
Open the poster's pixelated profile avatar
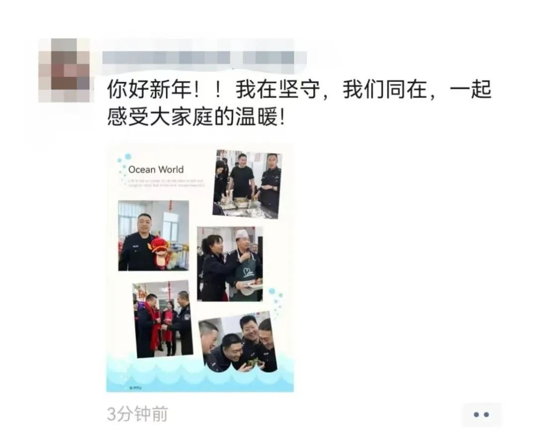[64, 71]
